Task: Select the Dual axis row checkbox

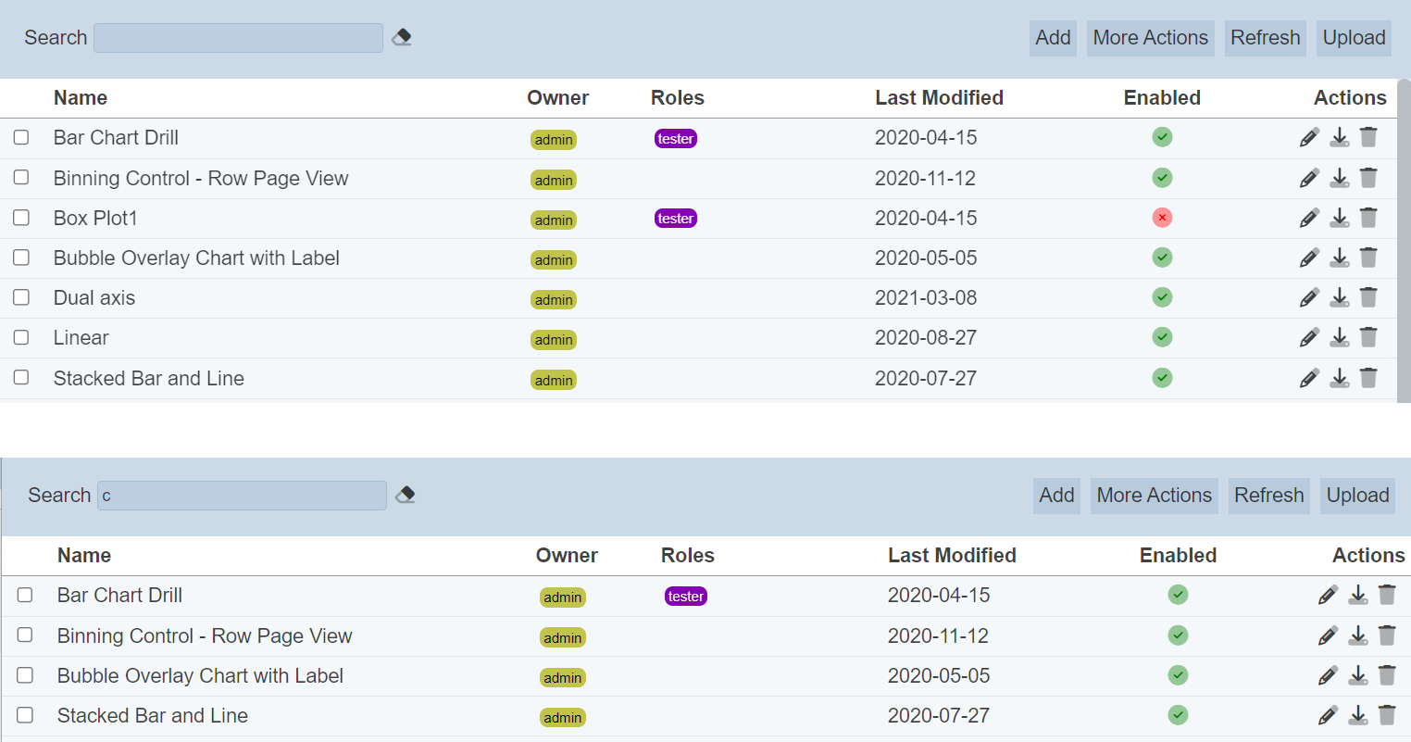Action: [21, 297]
